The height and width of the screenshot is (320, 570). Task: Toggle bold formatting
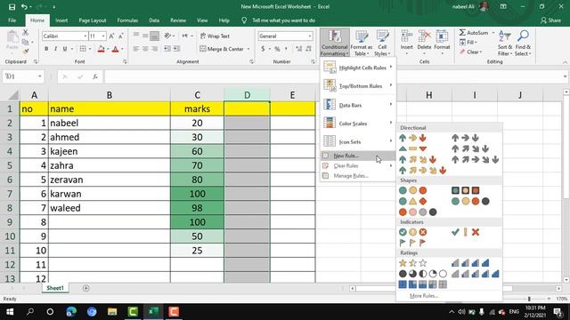(46, 49)
